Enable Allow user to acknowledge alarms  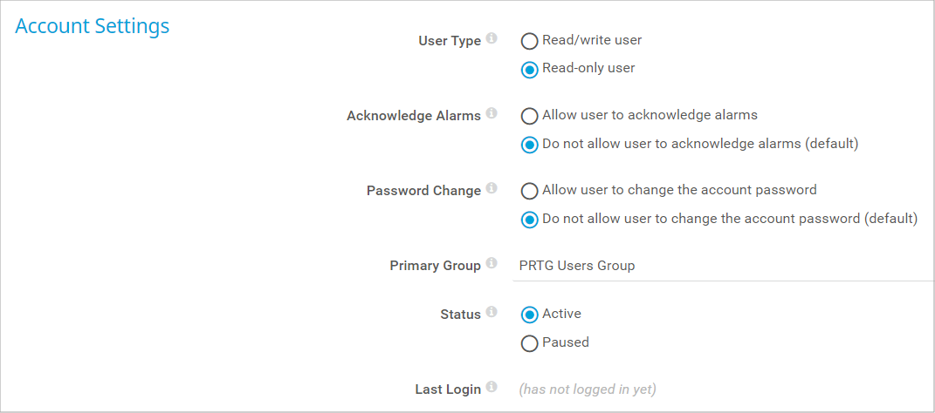(529, 116)
